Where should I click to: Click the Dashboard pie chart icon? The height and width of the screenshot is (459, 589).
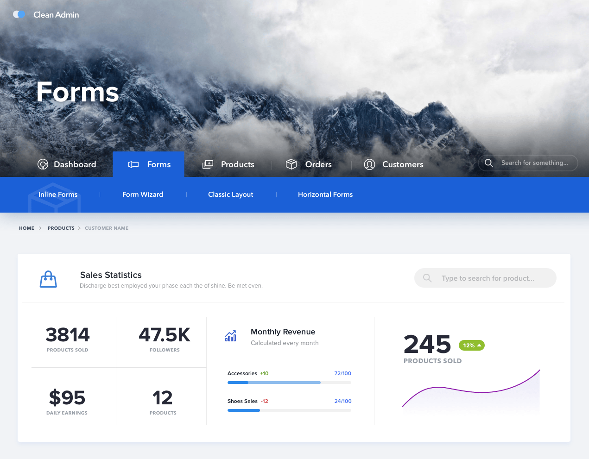pyautogui.click(x=43, y=164)
